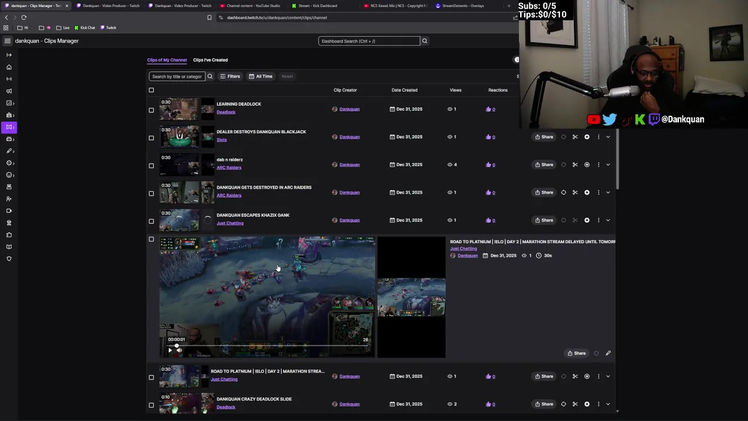Share the dab n raiderz clip
The width and height of the screenshot is (748, 421).
click(x=543, y=165)
